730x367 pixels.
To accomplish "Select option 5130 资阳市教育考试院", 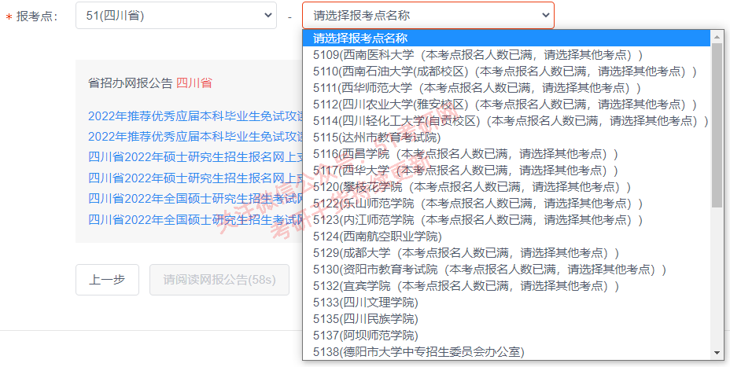I will point(507,270).
